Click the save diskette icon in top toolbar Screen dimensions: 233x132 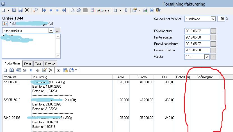(x=20, y=10)
